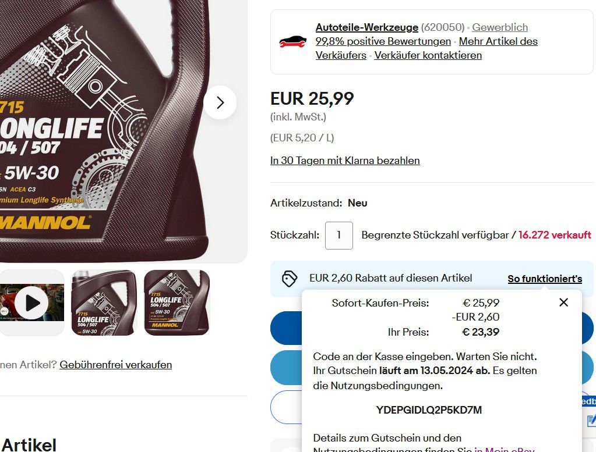This screenshot has width=596, height=452.
Task: Click the Stückzahl quantity field
Action: click(338, 235)
